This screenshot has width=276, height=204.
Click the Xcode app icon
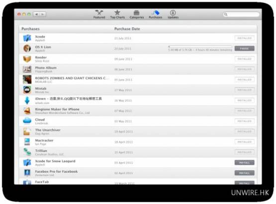[27, 38]
